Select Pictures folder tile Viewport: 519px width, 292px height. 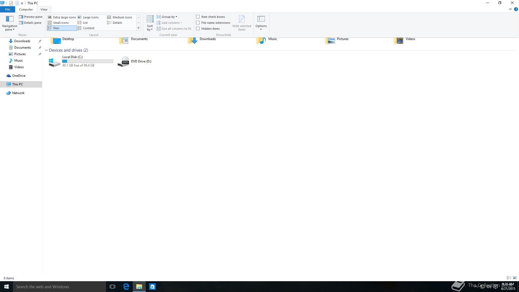337,41
